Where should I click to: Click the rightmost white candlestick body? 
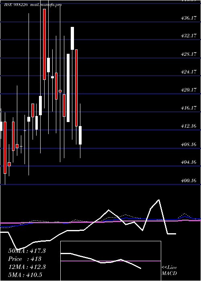click(x=80, y=135)
